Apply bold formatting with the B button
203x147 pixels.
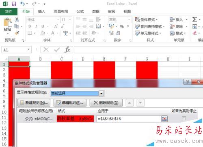click(30, 26)
